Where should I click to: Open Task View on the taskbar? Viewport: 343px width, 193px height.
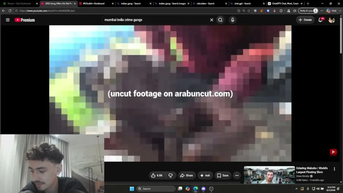(x=180, y=189)
